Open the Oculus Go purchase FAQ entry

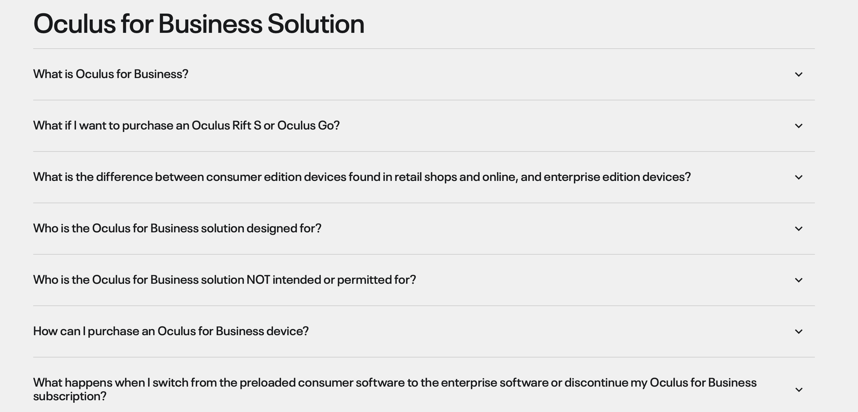tap(186, 126)
